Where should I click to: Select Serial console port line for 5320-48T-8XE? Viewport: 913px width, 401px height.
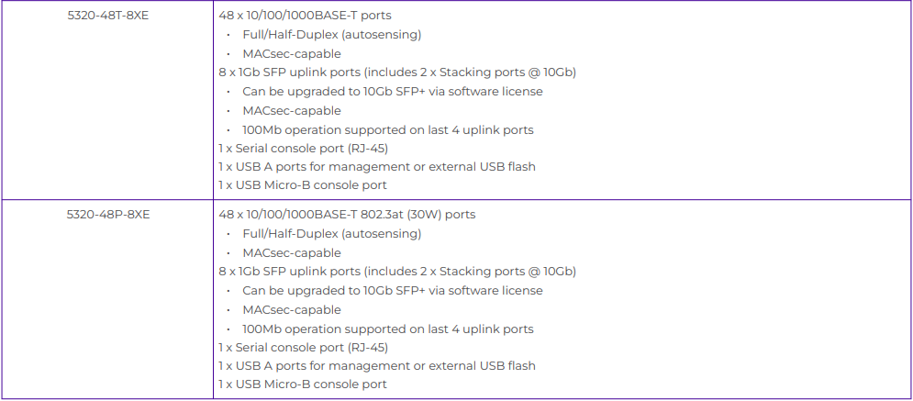click(x=303, y=149)
